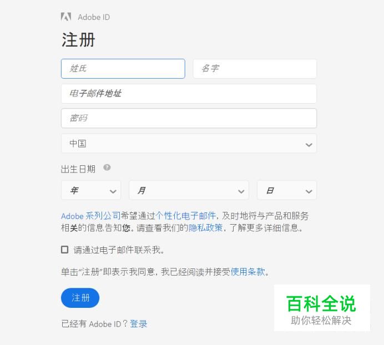Viewport: 384px width, 345px height.
Task: Check the 请通过电子邮件联系我 checkbox
Action: [65, 250]
